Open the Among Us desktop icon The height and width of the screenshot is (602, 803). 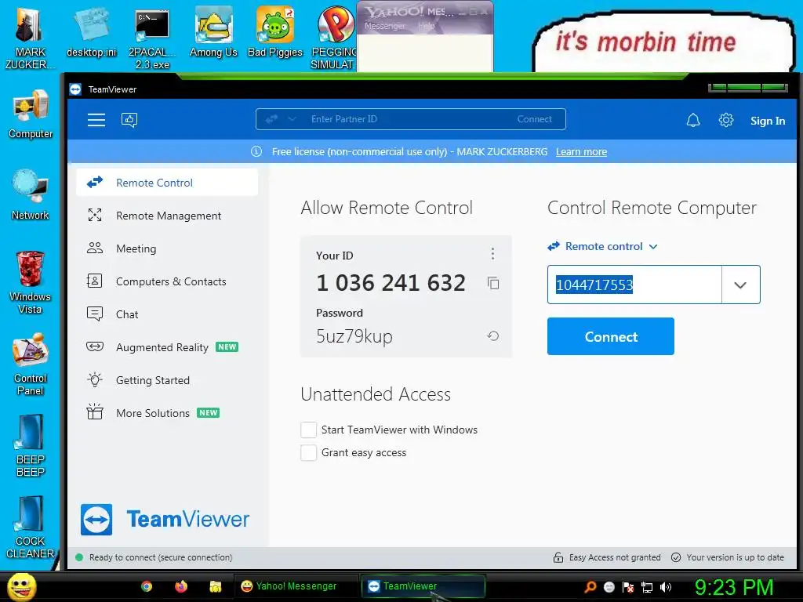213,31
